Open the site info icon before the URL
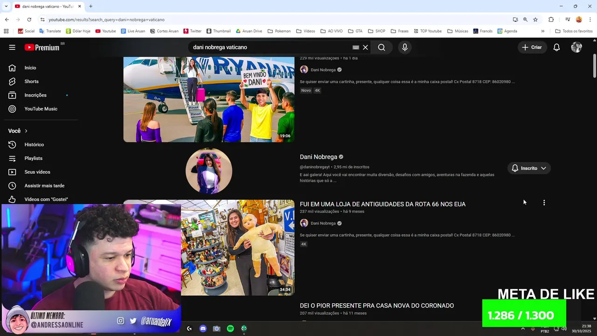597x336 pixels. click(x=42, y=20)
